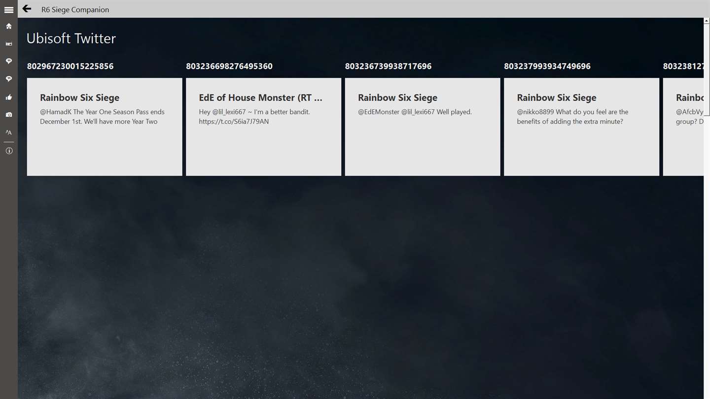Click 'benefits of adding the extra minute?' text
710x399 pixels.
[x=570, y=121]
